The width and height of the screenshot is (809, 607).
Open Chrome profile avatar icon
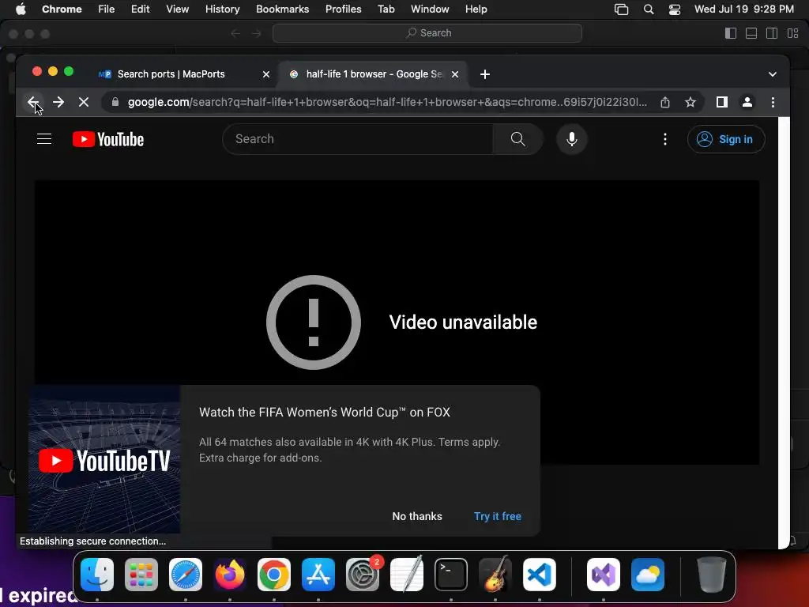click(x=747, y=102)
